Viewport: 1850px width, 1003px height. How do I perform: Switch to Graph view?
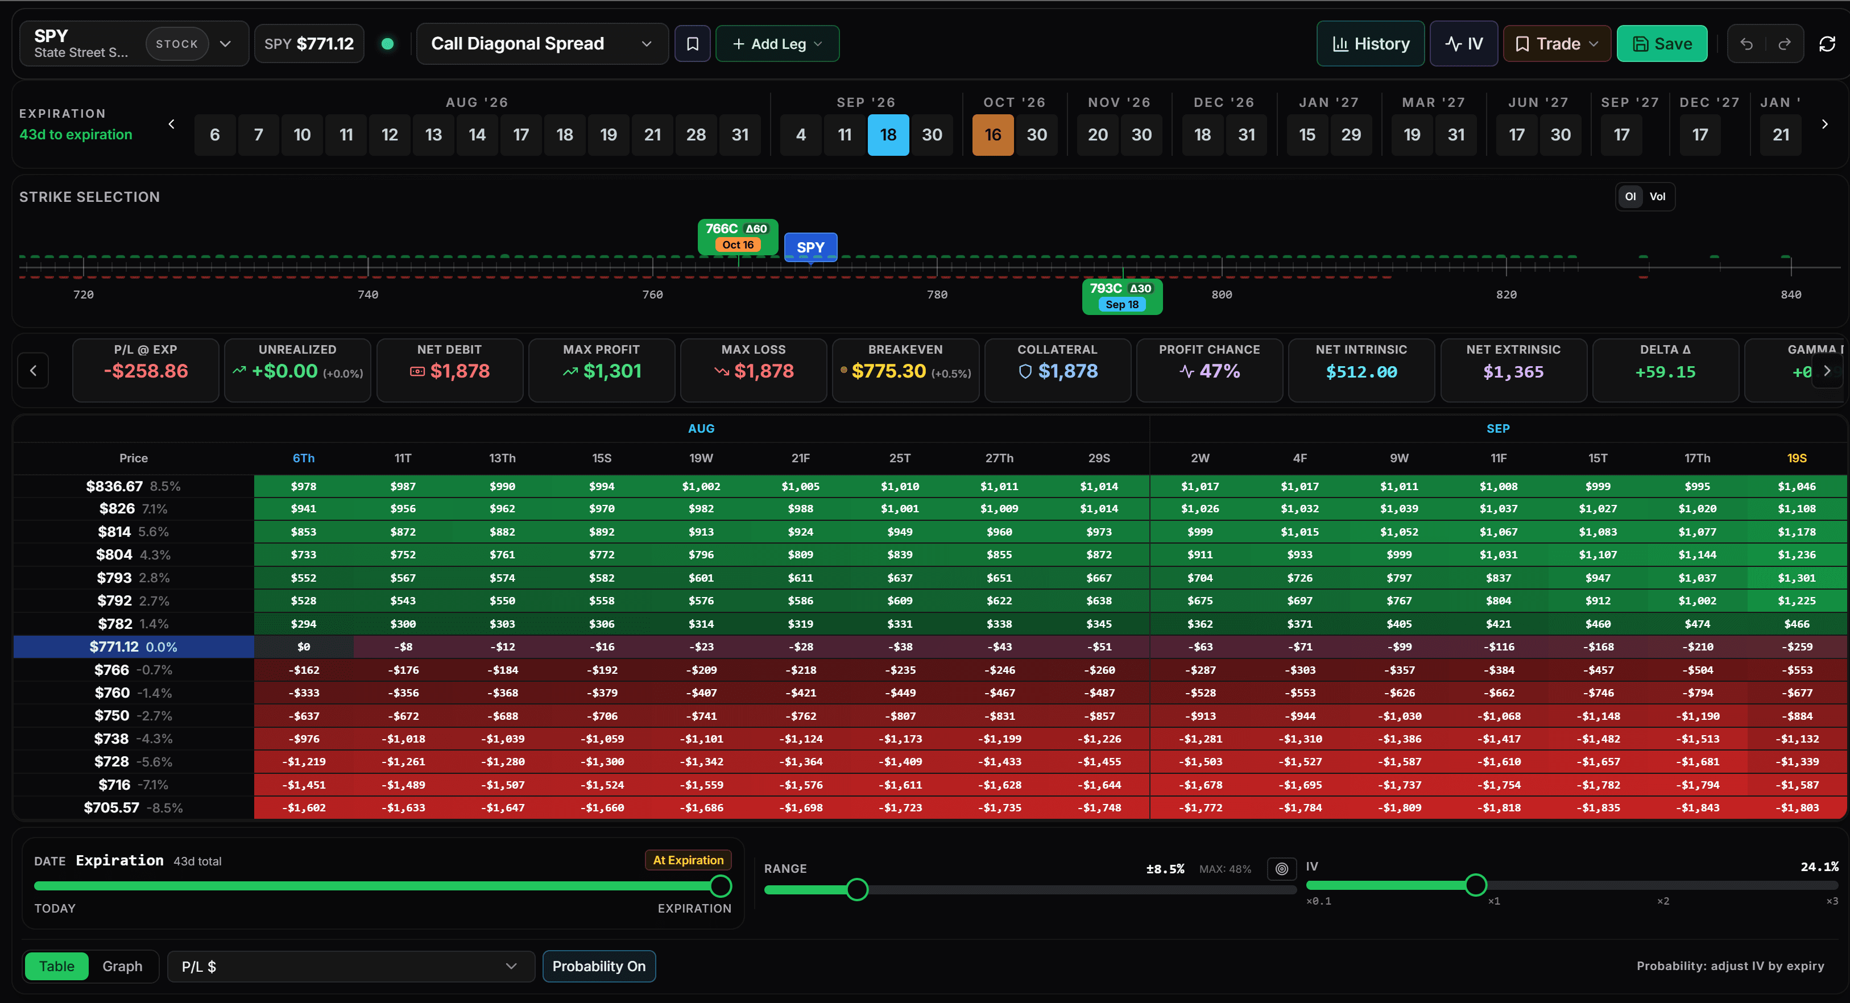tap(122, 967)
